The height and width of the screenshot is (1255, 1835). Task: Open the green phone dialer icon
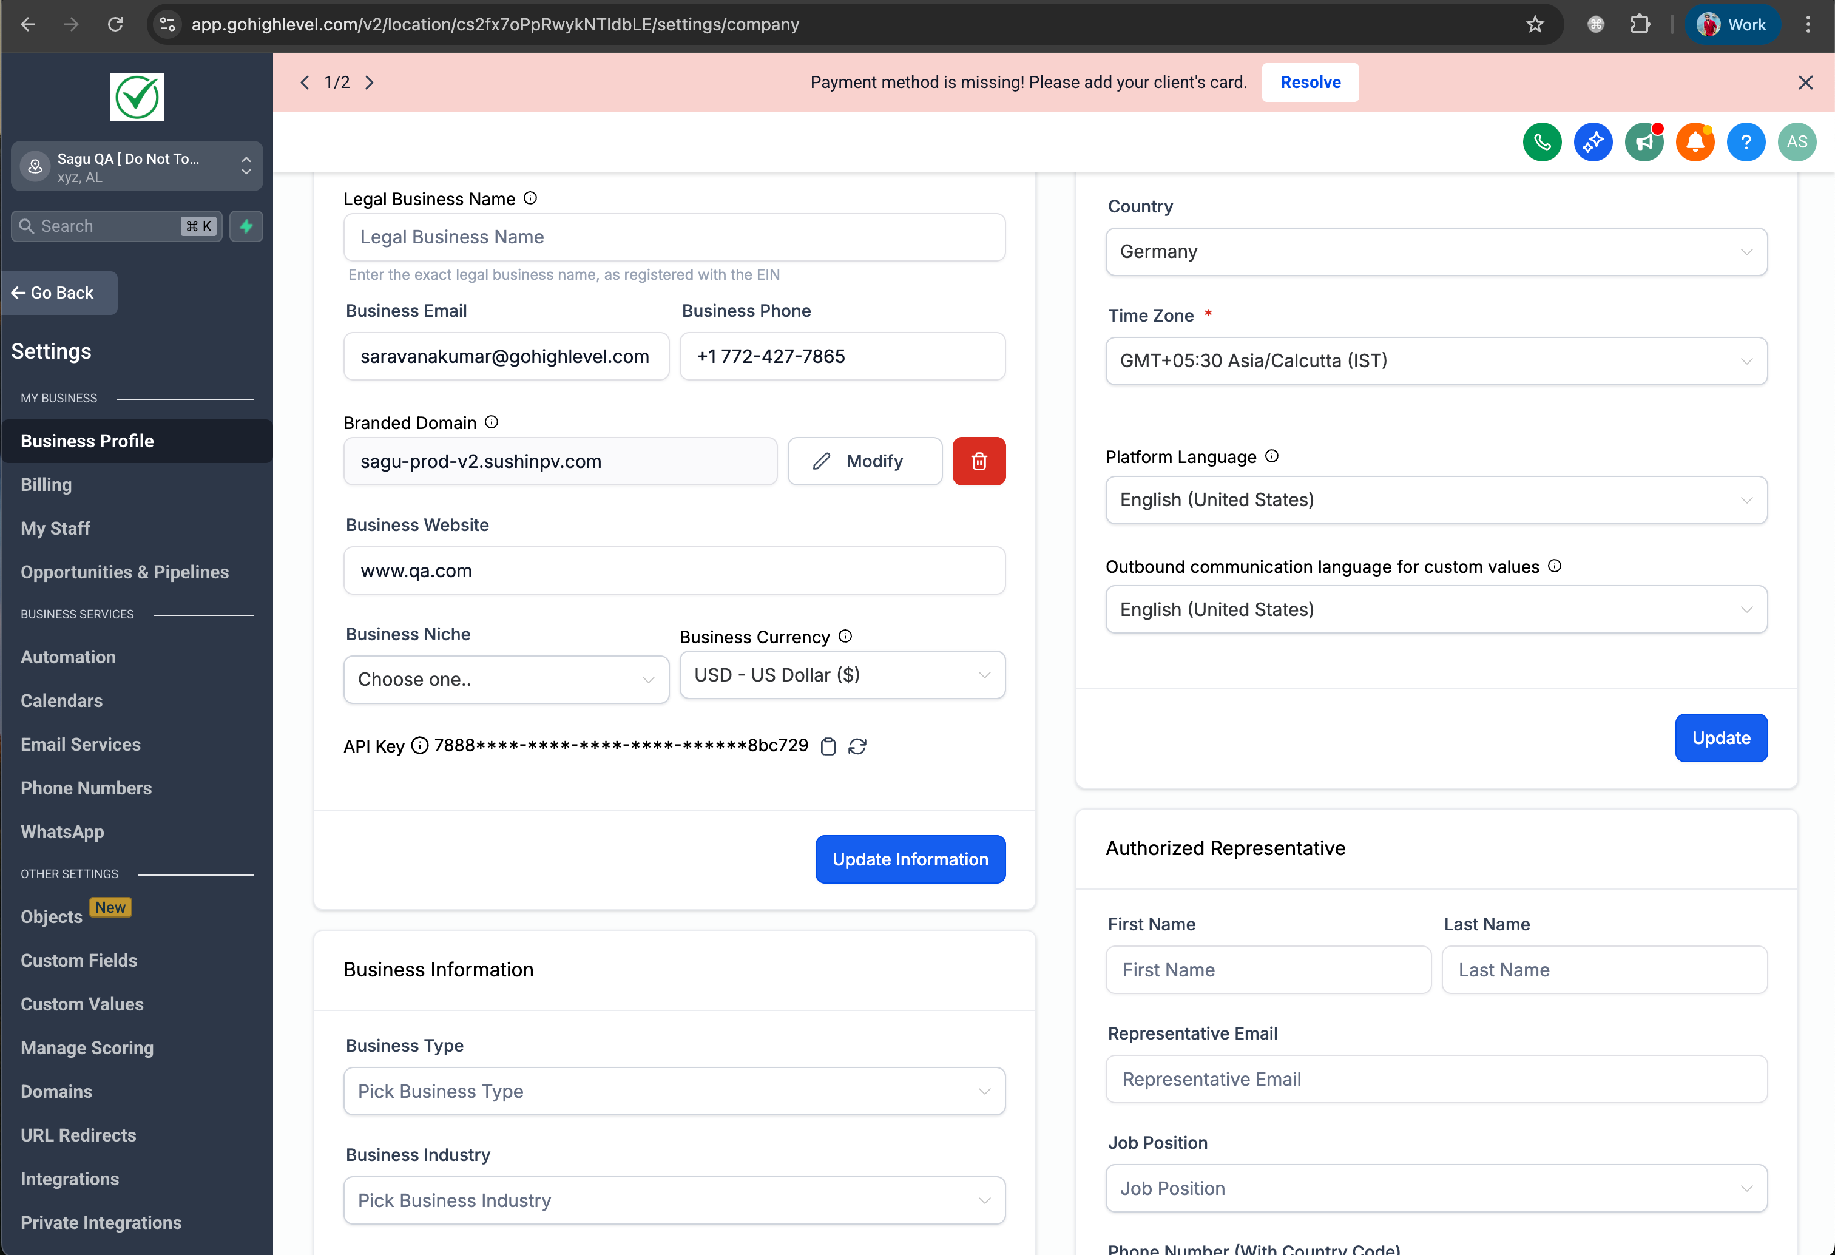click(x=1541, y=142)
